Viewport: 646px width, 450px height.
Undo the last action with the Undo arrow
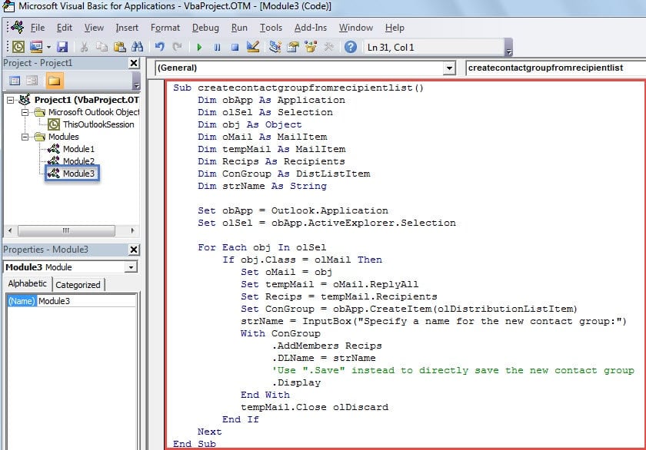(160, 47)
